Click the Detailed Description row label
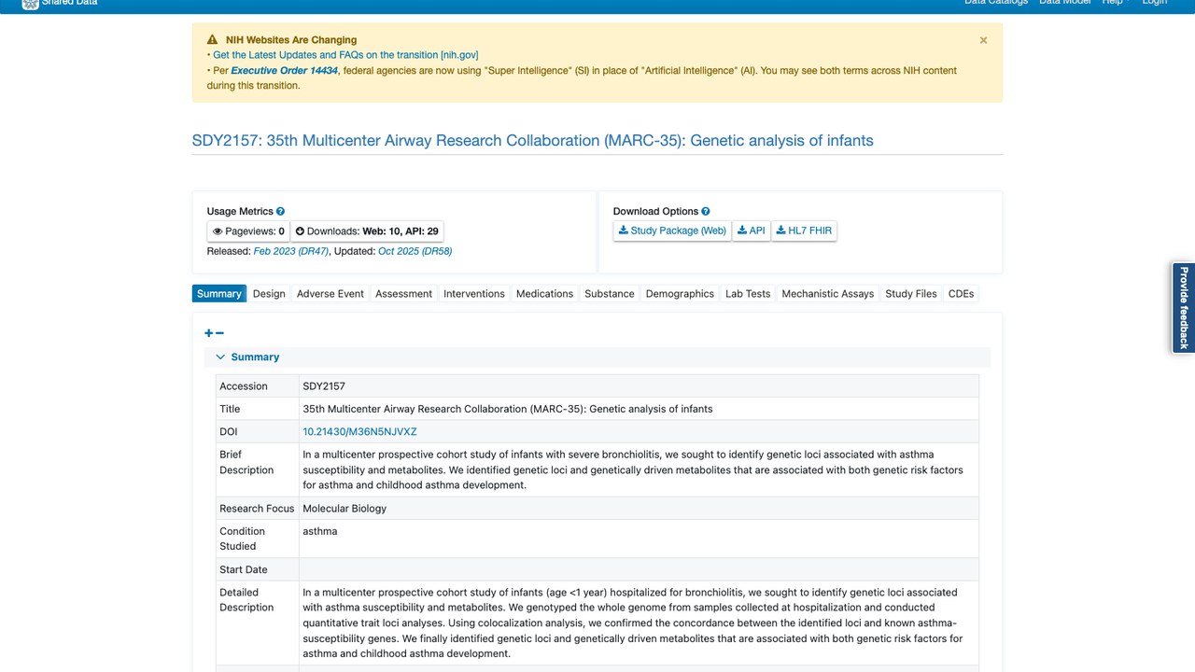1195x672 pixels. point(246,599)
